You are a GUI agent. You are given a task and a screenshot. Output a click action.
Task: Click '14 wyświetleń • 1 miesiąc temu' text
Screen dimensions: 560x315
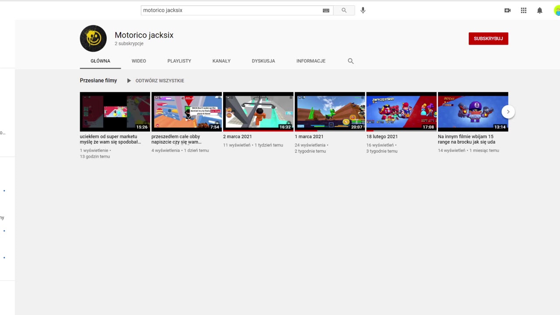469,150
